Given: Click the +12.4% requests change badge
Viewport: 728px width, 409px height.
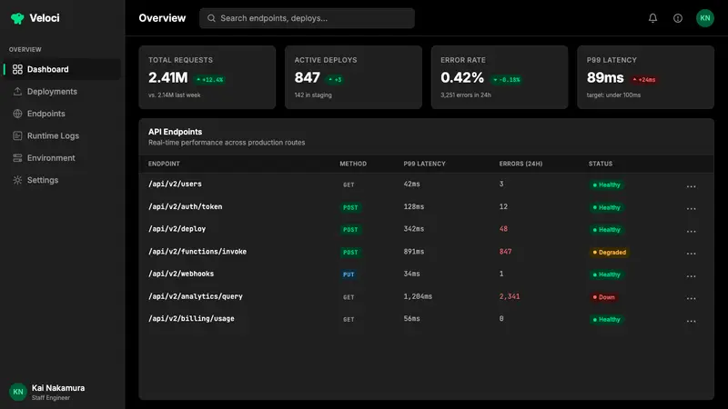Looking at the screenshot, I should coord(210,80).
